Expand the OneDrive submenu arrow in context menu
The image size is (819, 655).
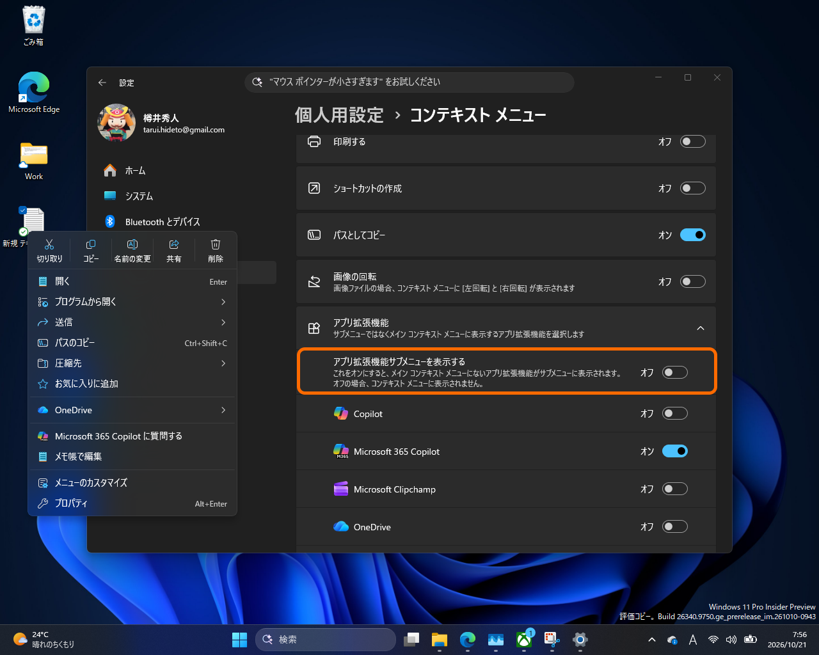(x=223, y=410)
